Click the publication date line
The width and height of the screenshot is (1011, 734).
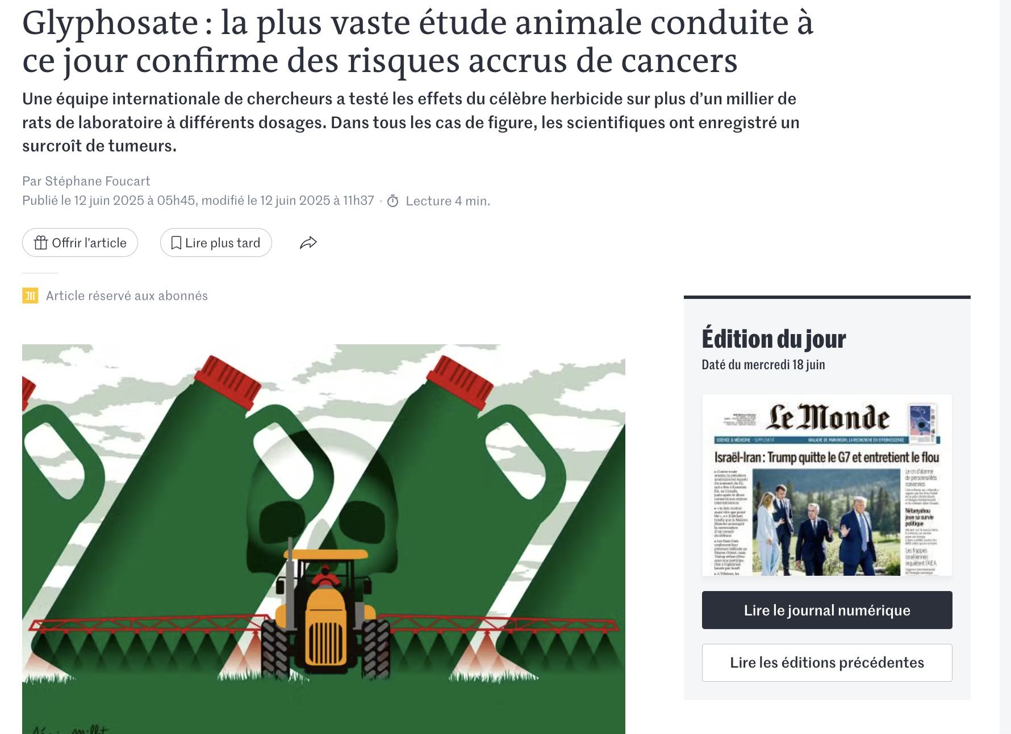tap(198, 200)
